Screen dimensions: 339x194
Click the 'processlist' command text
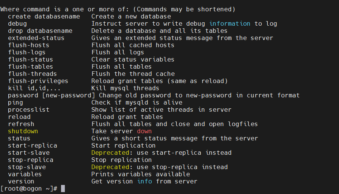28,110
